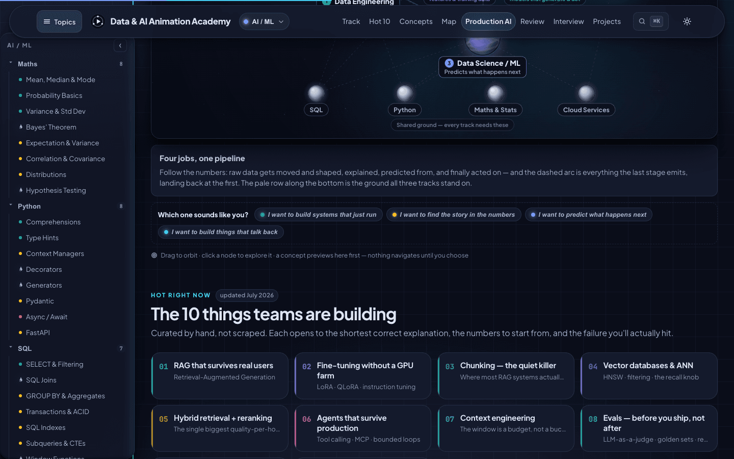734x459 pixels.
Task: Click the Maths & Stats sphere node
Action: 495,93
